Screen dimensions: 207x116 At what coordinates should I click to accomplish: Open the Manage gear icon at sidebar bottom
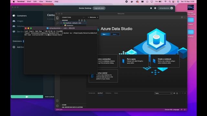click(x=57, y=106)
